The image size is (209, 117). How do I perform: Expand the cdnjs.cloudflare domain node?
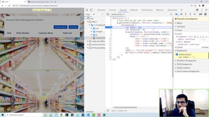[88, 41]
